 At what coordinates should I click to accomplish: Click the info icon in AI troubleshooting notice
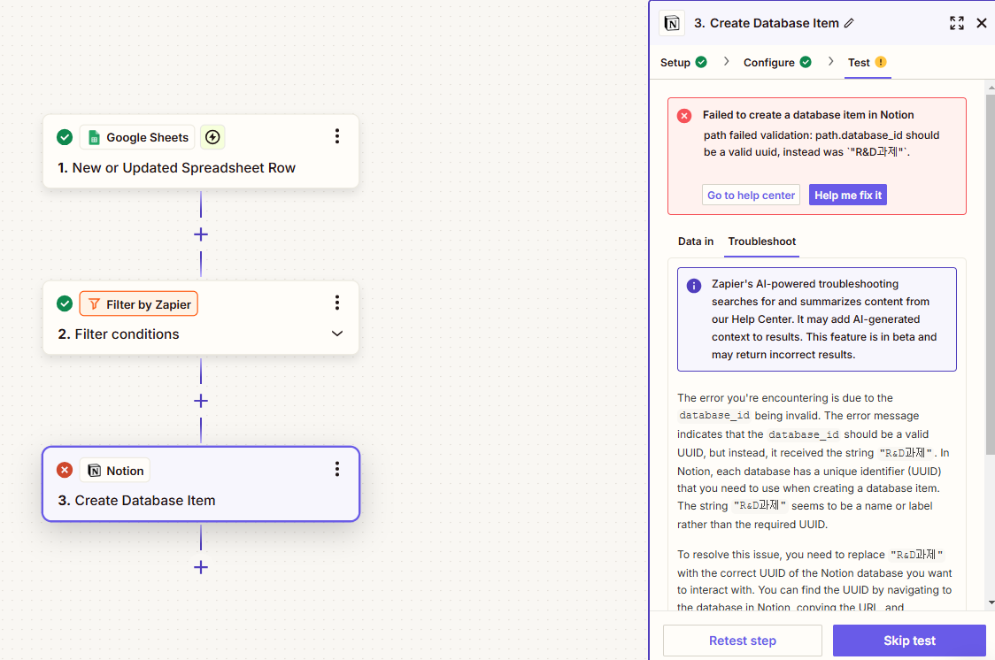694,286
